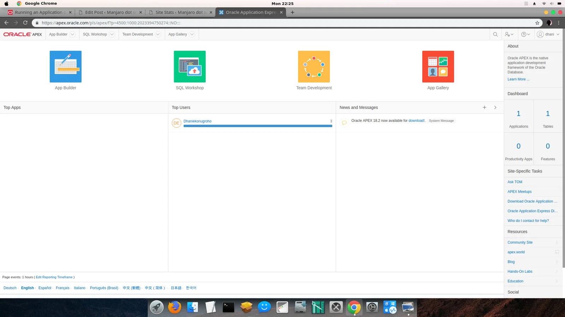This screenshot has width=565, height=317.
Task: Open a new Chrome tab
Action: (x=292, y=12)
